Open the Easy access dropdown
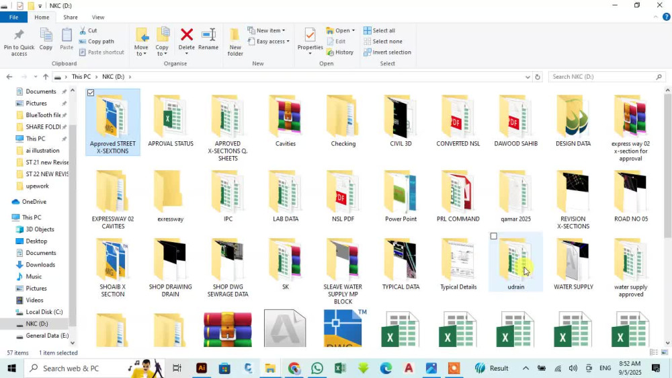 click(268, 41)
